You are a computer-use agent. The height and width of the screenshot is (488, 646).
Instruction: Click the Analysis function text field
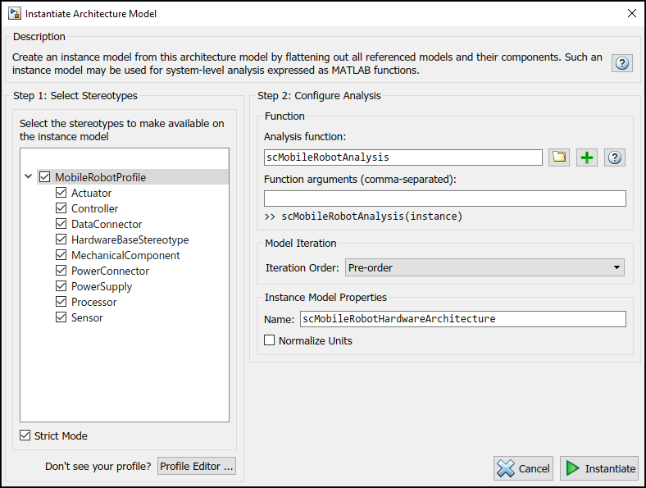pos(403,157)
